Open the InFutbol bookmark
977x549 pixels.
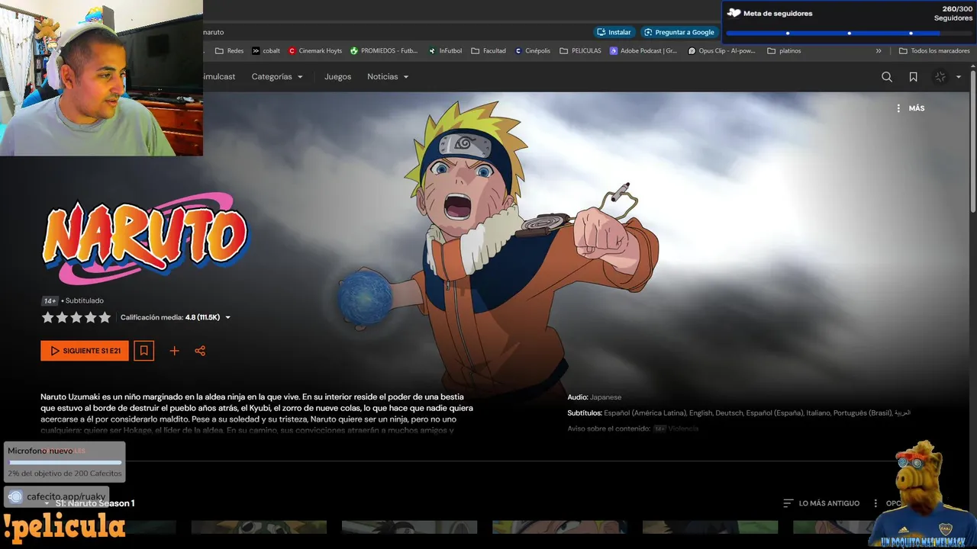tap(445, 51)
